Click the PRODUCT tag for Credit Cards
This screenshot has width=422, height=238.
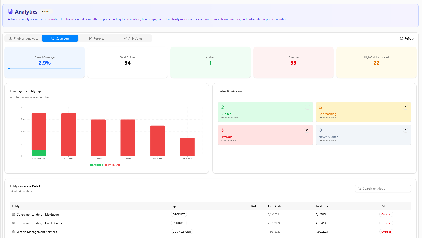tap(179, 223)
